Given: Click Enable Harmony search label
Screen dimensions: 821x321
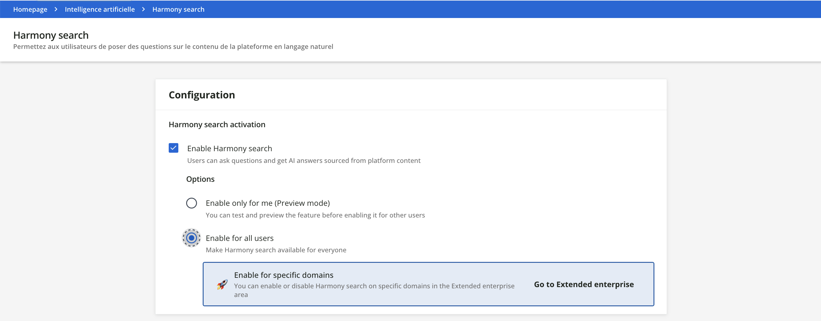Looking at the screenshot, I should (229, 148).
